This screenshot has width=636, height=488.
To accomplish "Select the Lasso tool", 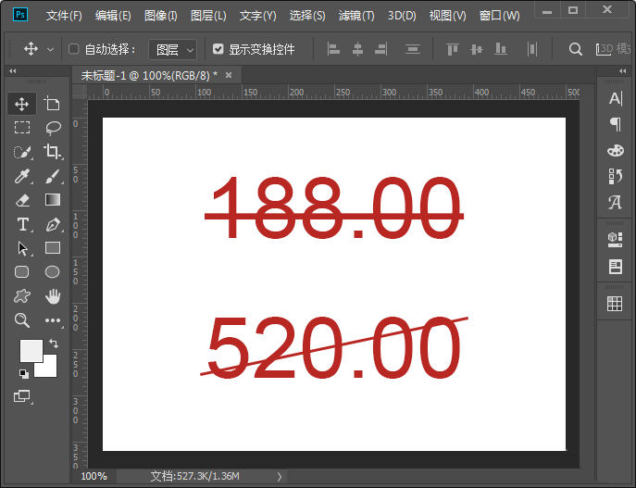I will 53,128.
